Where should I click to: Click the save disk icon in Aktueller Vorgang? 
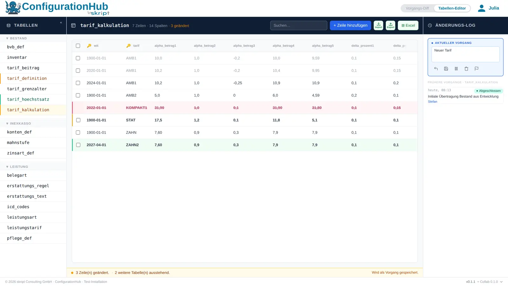(x=446, y=69)
